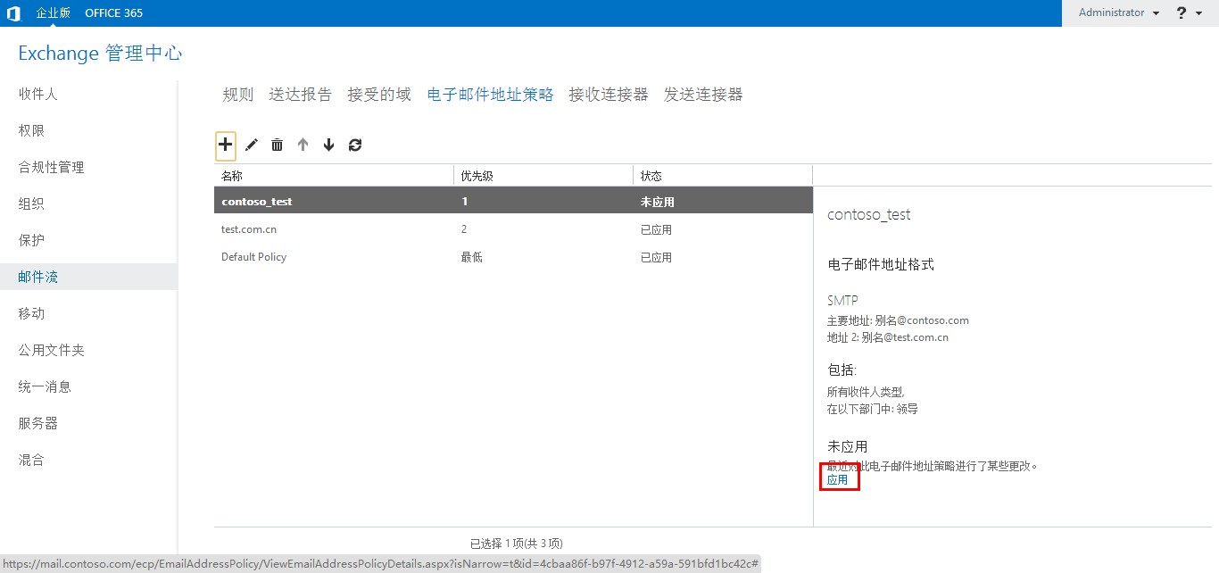The height and width of the screenshot is (573, 1219).
Task: Click the Exchange 管理中心 title
Action: [x=100, y=54]
